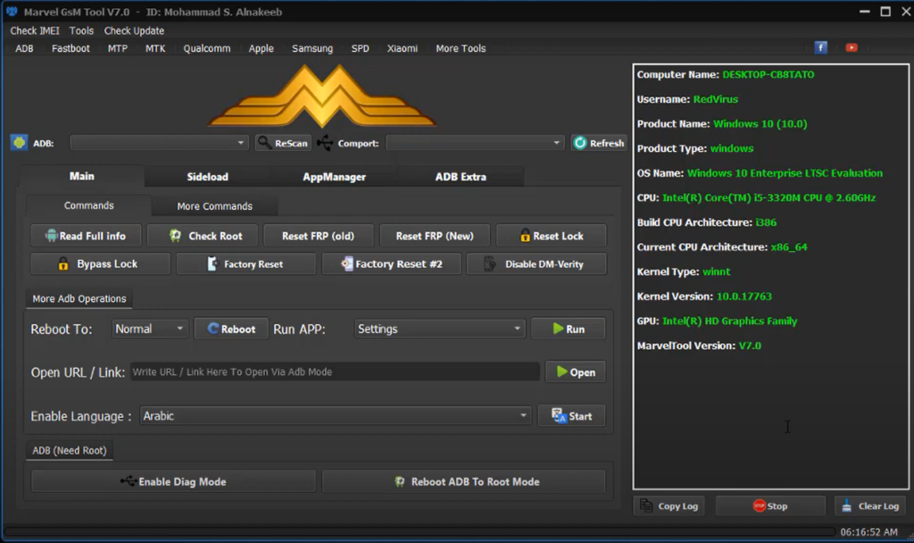Click the bottom progress bar

pos(420,531)
